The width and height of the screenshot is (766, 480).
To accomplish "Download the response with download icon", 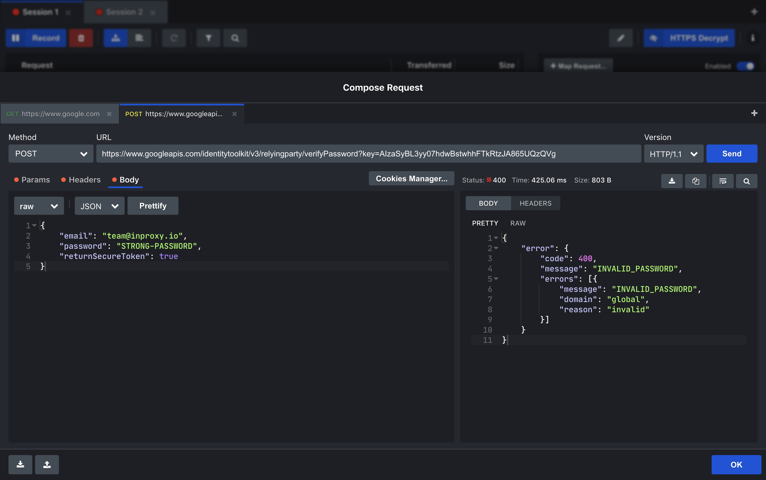I will coord(672,181).
